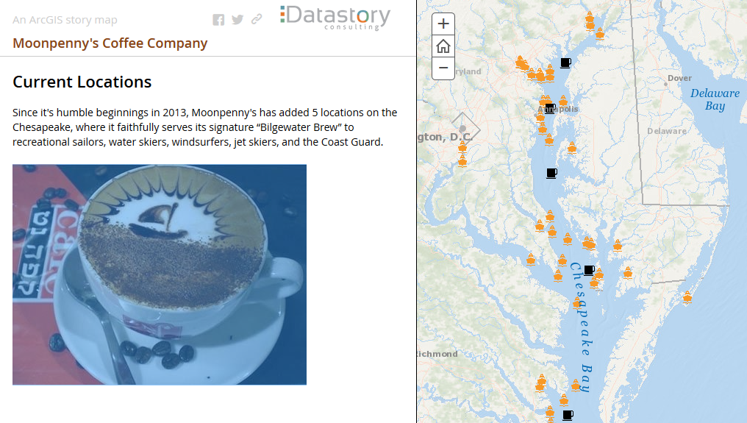Zoom out of the map
Screen dimensions: 747x423
click(443, 68)
